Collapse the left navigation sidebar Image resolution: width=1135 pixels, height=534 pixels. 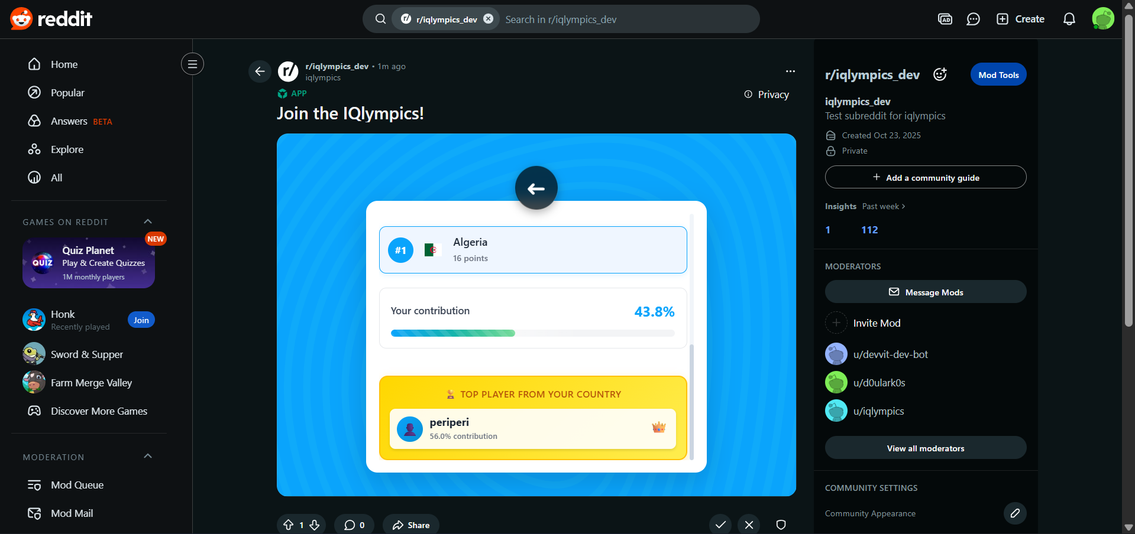[192, 64]
